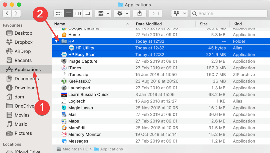Select the "Magic Lasso" file name
The image size is (270, 153).
pos(80,108)
